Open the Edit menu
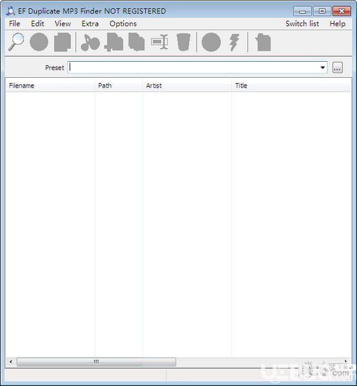This screenshot has height=386, width=357. point(37,24)
